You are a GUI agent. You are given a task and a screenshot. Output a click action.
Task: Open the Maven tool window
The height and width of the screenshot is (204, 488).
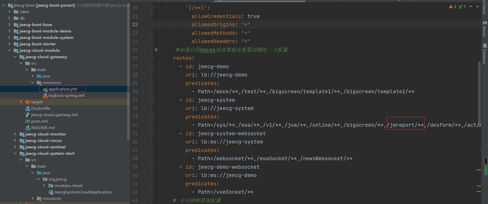pyautogui.click(x=485, y=29)
